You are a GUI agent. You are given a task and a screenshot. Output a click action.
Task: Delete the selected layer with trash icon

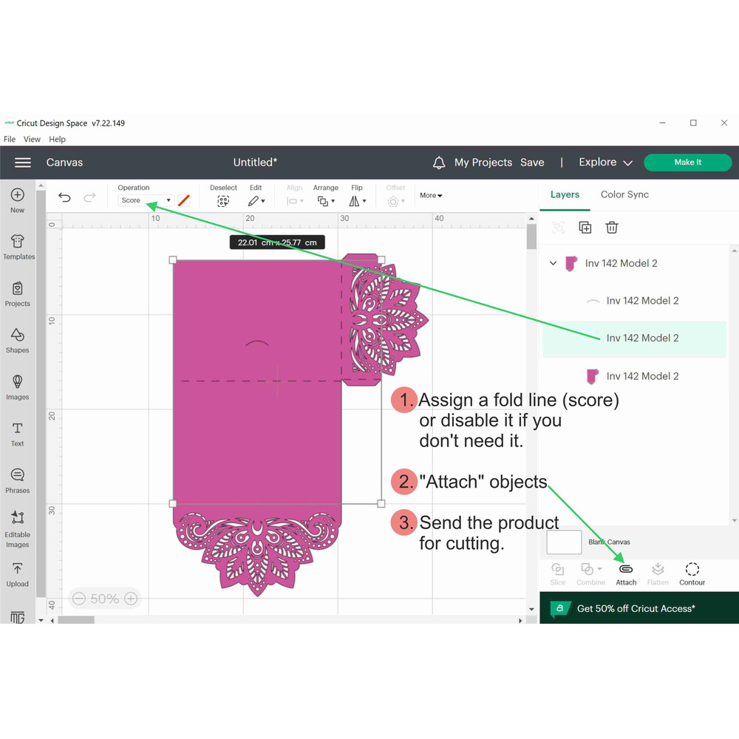[612, 228]
